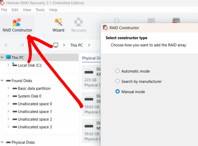Open the Tools menu
This screenshot has height=146, width=198.
40,10
